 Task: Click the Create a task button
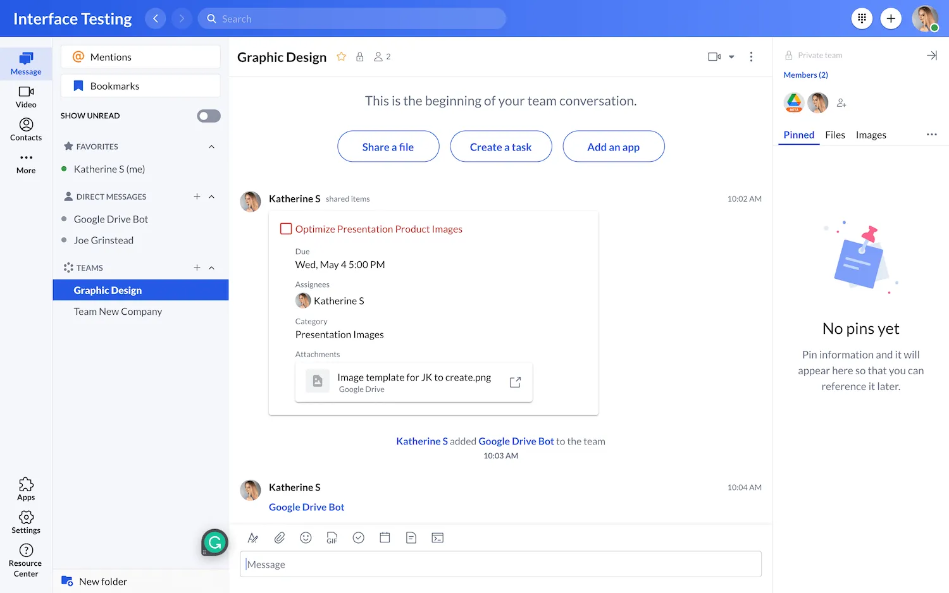click(501, 147)
